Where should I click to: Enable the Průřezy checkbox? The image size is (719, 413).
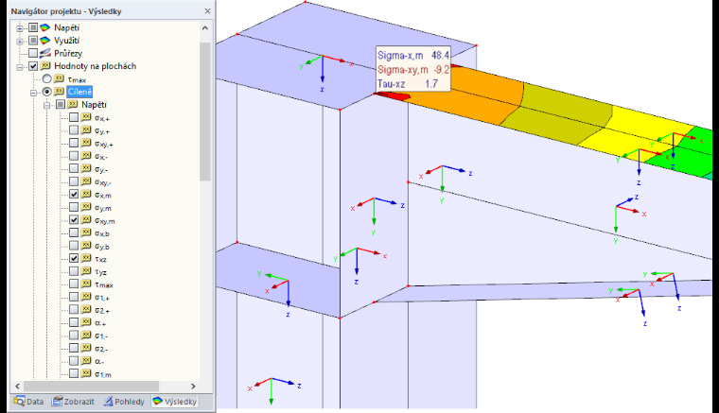[33, 54]
